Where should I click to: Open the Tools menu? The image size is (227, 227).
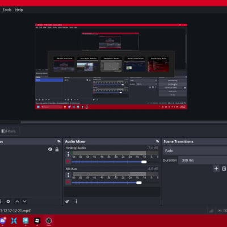point(7,10)
